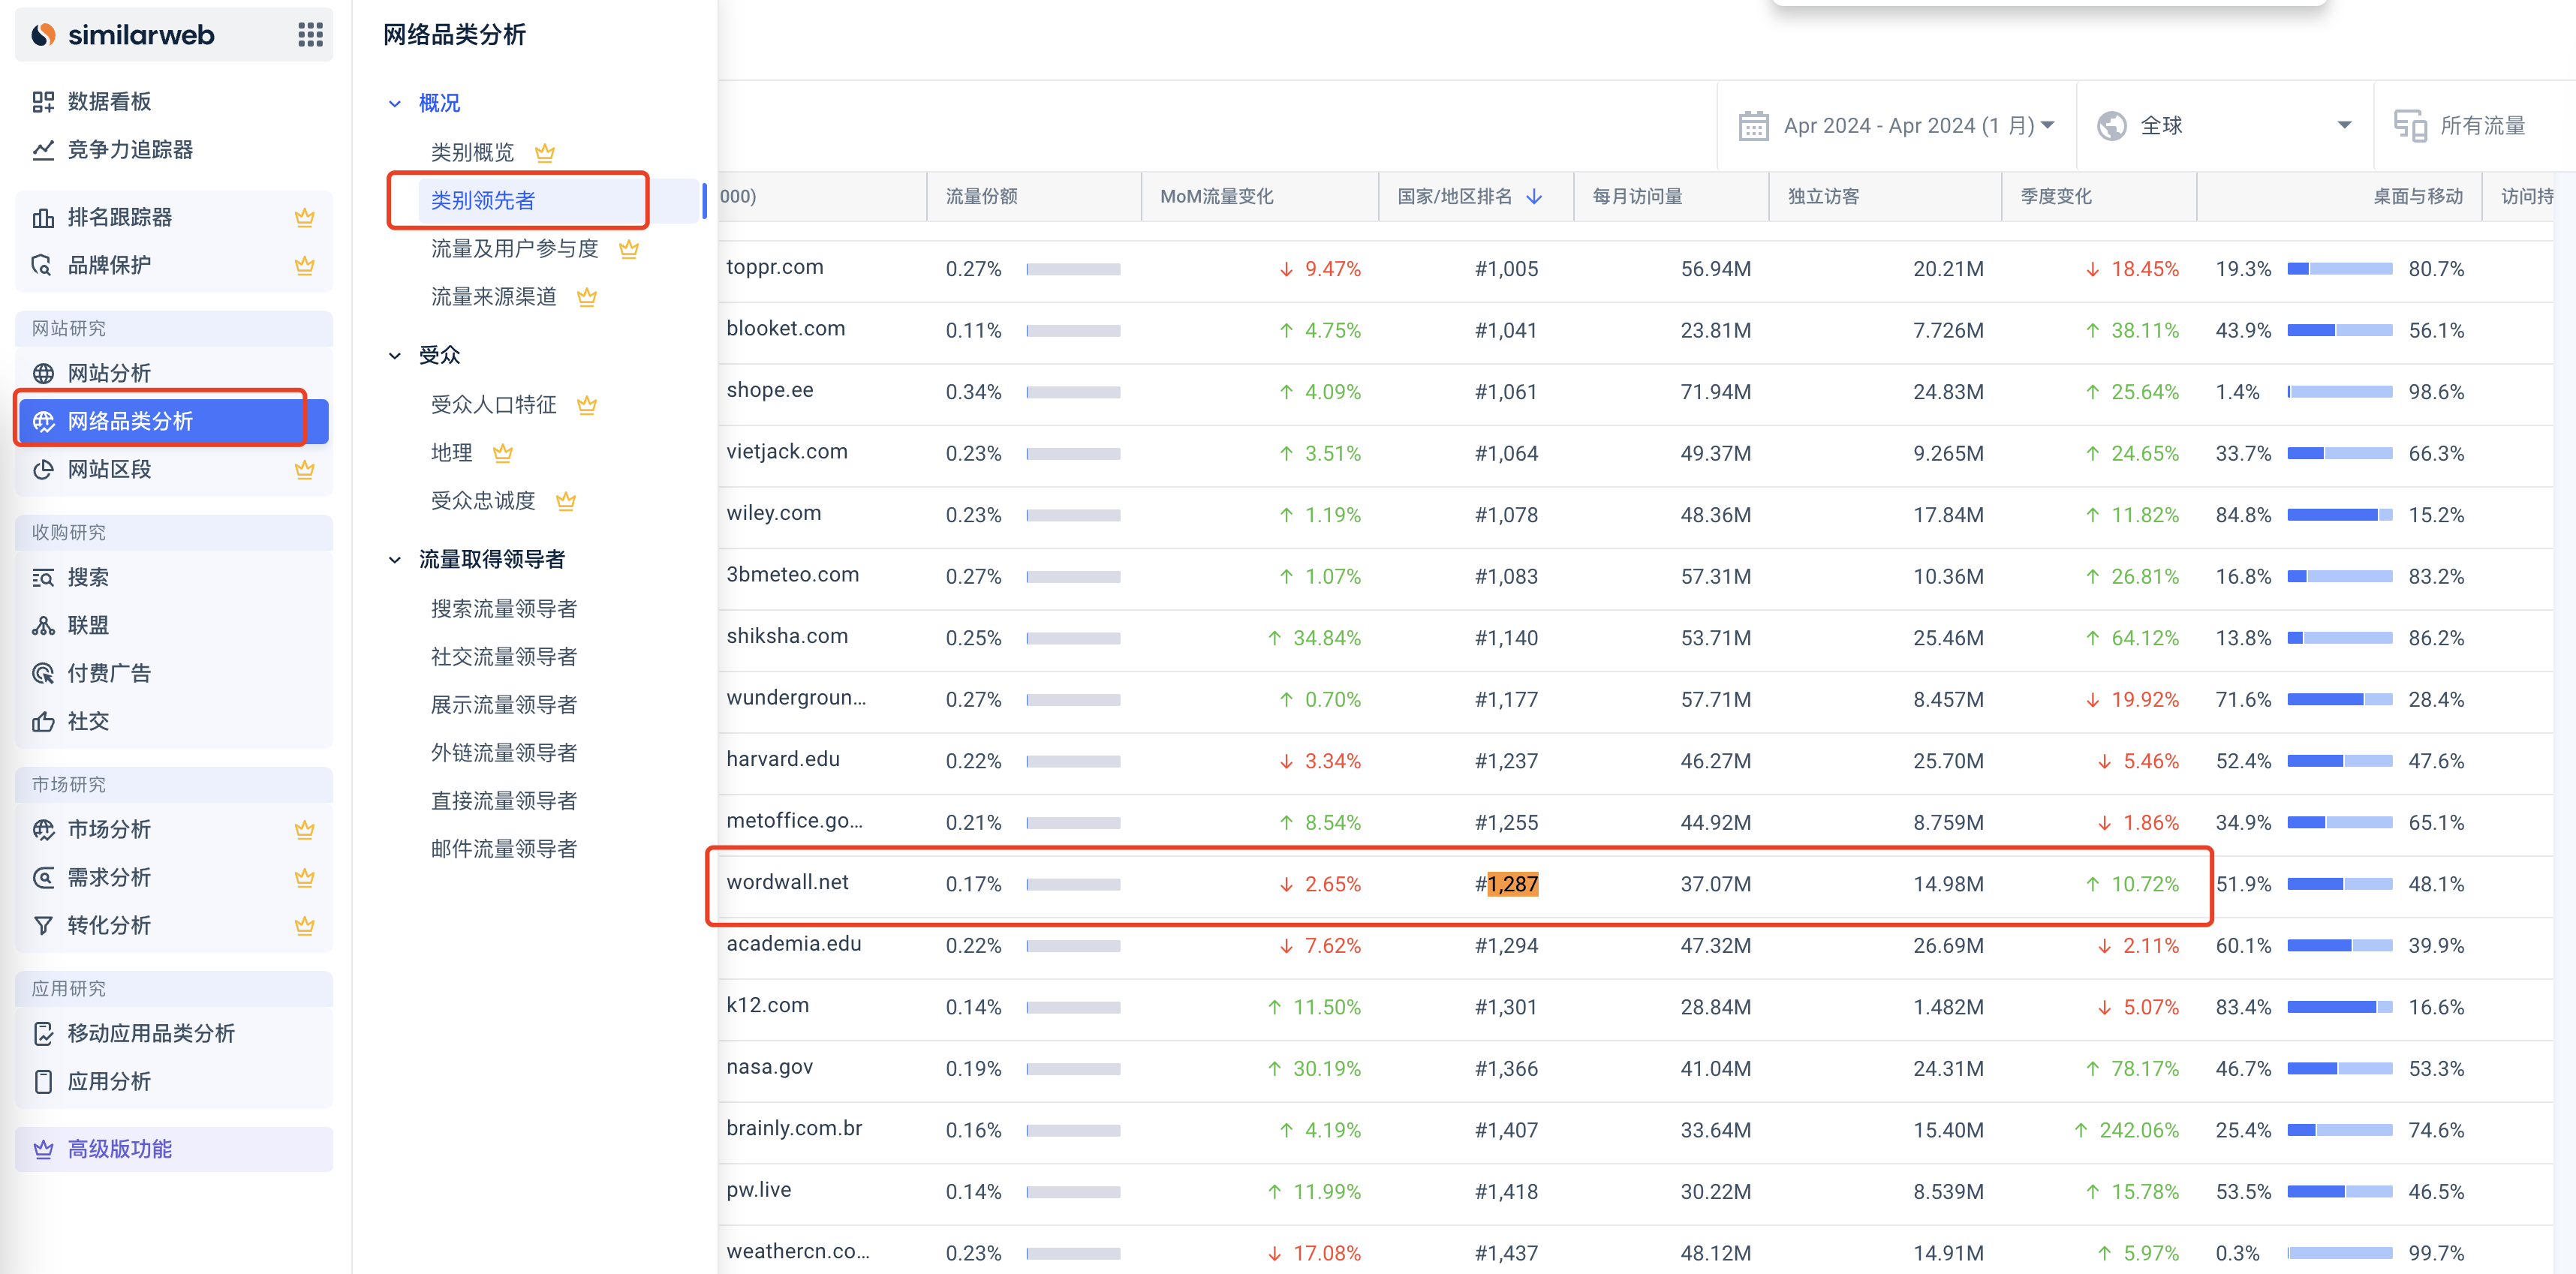Click 付费广告 target icon
The height and width of the screenshot is (1274, 2576).
coord(43,673)
